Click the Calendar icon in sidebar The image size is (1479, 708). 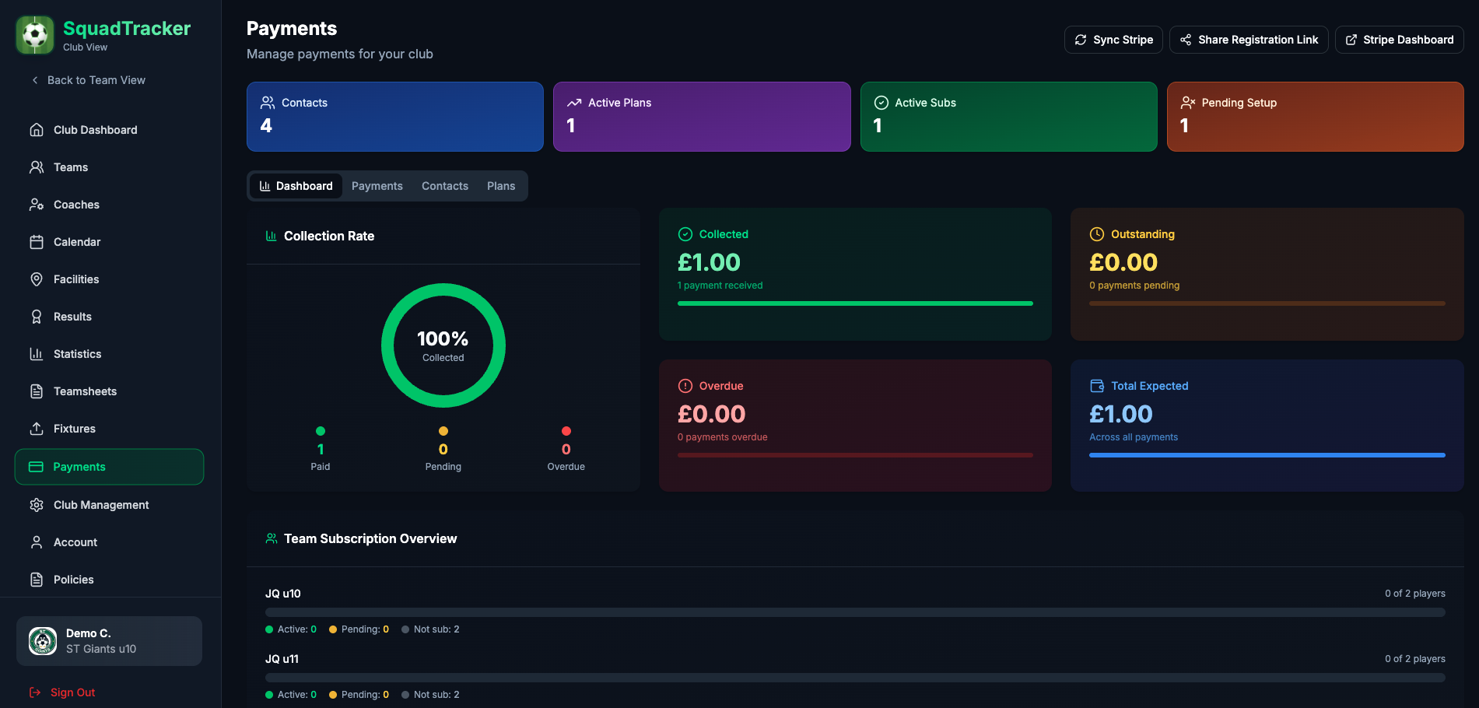click(x=37, y=242)
